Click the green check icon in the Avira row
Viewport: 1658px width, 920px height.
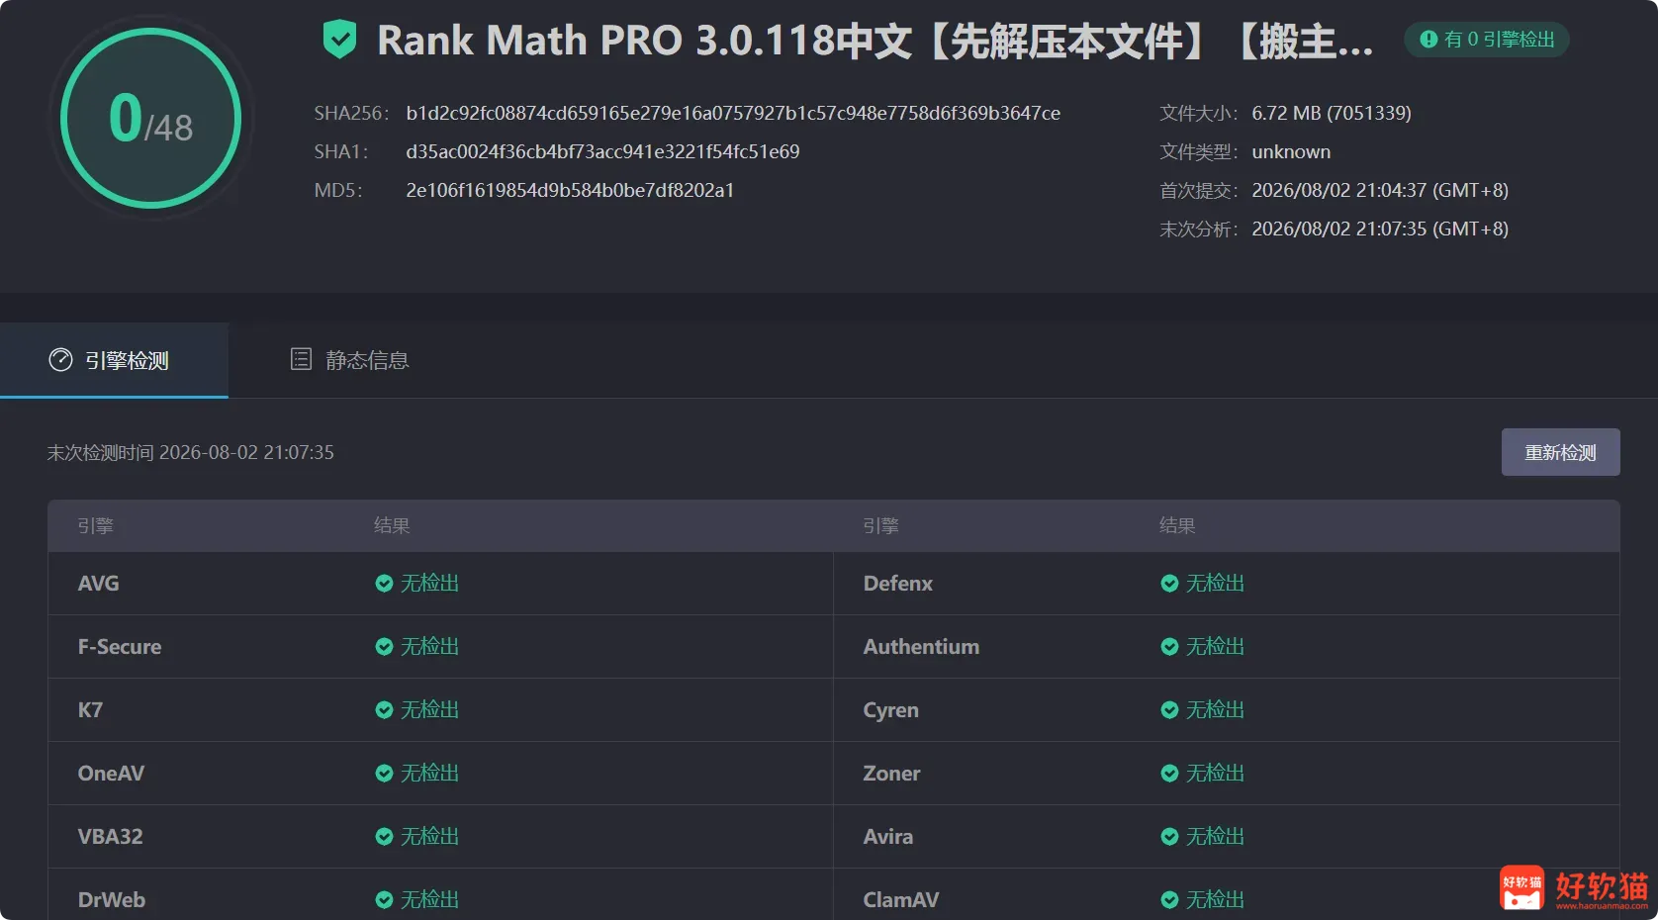click(1169, 837)
